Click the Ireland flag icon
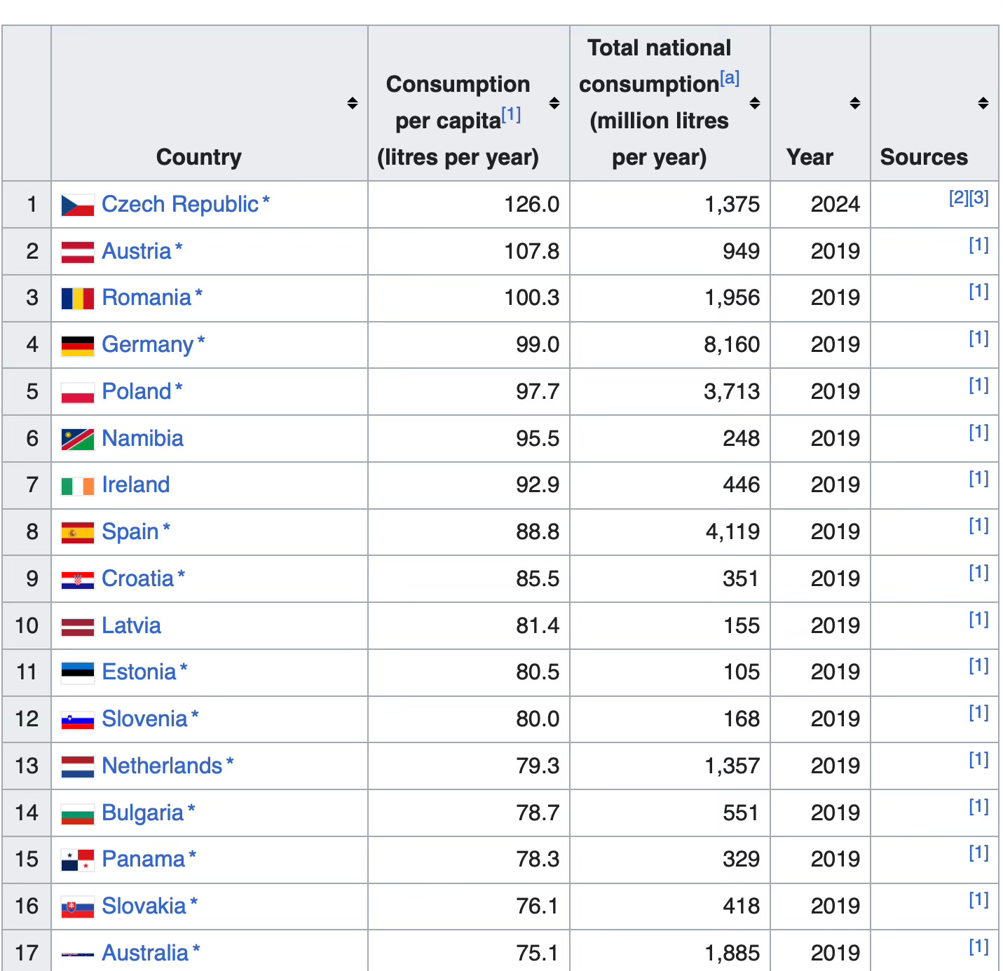This screenshot has width=1003, height=971. [x=77, y=486]
